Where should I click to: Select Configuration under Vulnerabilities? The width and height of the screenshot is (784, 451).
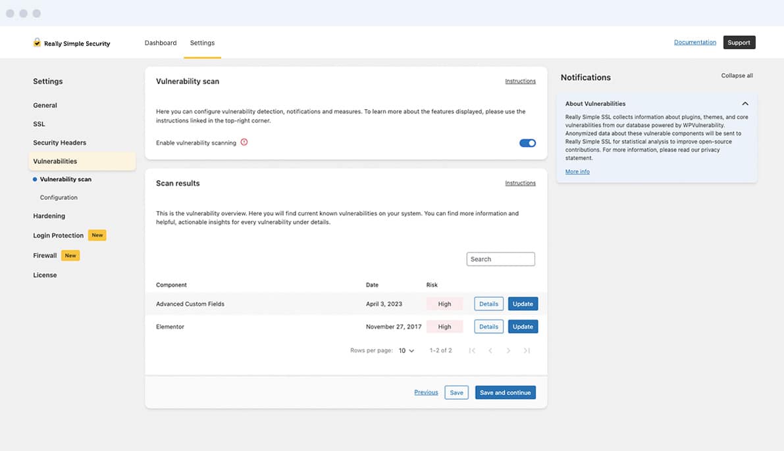pos(59,197)
